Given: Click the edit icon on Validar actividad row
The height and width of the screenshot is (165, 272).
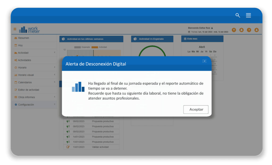Looking at the screenshot, I should click(x=68, y=147).
